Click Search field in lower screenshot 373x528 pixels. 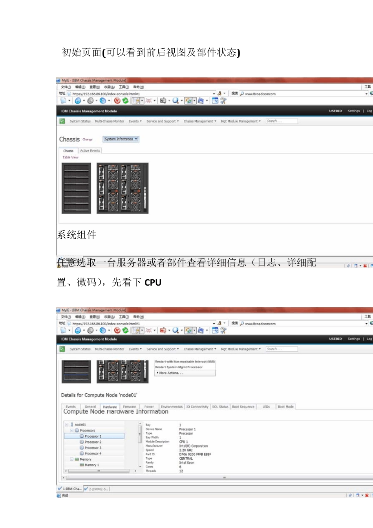coord(282,349)
